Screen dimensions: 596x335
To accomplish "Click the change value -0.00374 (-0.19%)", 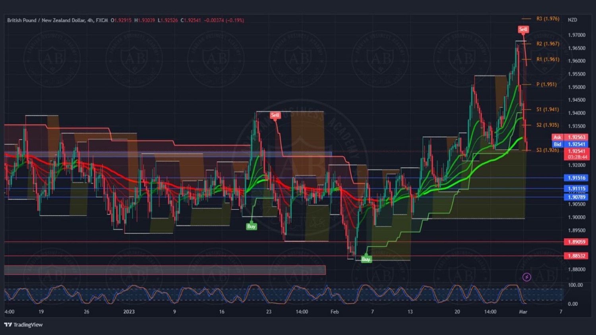I will (224, 20).
